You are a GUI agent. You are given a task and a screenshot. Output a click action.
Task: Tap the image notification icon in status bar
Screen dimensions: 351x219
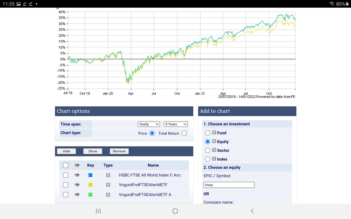pos(19,4)
